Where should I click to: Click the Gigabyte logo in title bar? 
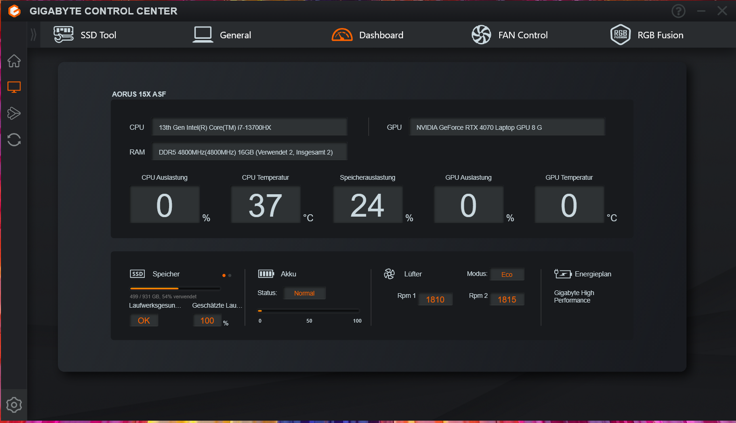tap(14, 11)
